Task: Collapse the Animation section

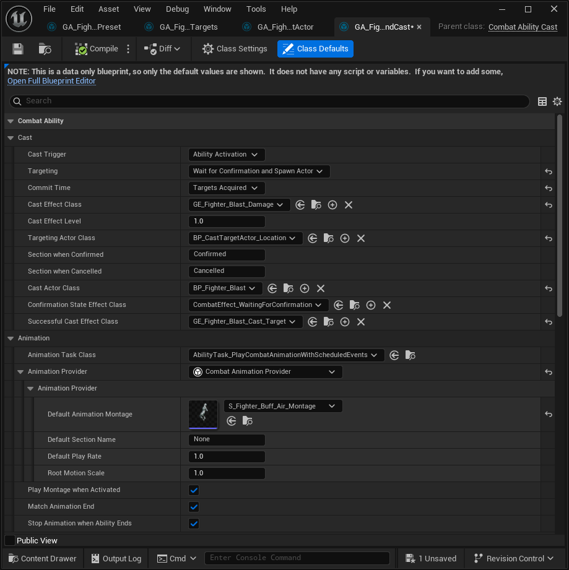Action: 11,339
